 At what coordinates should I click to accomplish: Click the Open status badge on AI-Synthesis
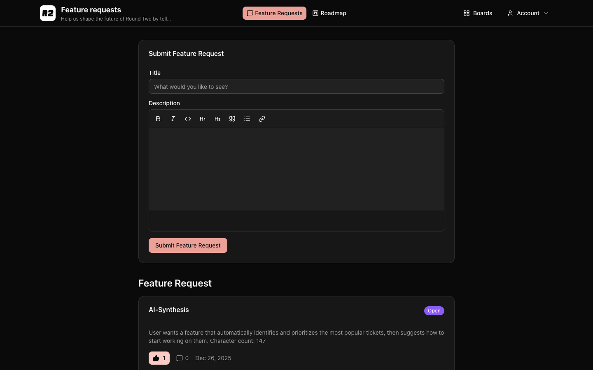434,311
